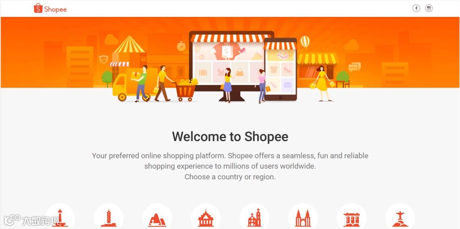
Task: Open Shopee's Instagram page icon
Action: (429, 8)
